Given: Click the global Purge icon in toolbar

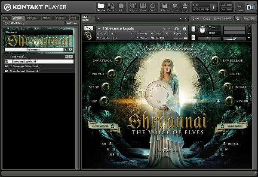Looking at the screenshot, I should (x=185, y=7).
